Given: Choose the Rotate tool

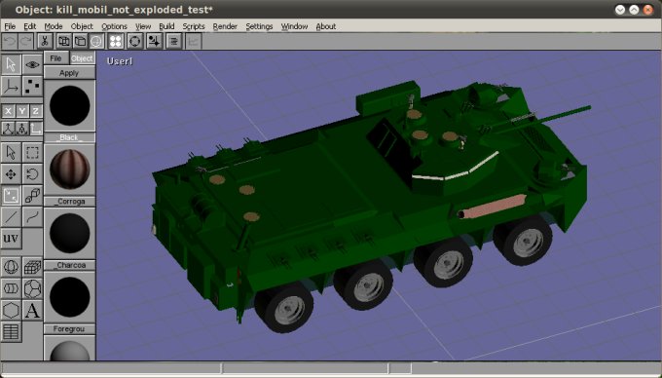Looking at the screenshot, I should pyautogui.click(x=32, y=174).
